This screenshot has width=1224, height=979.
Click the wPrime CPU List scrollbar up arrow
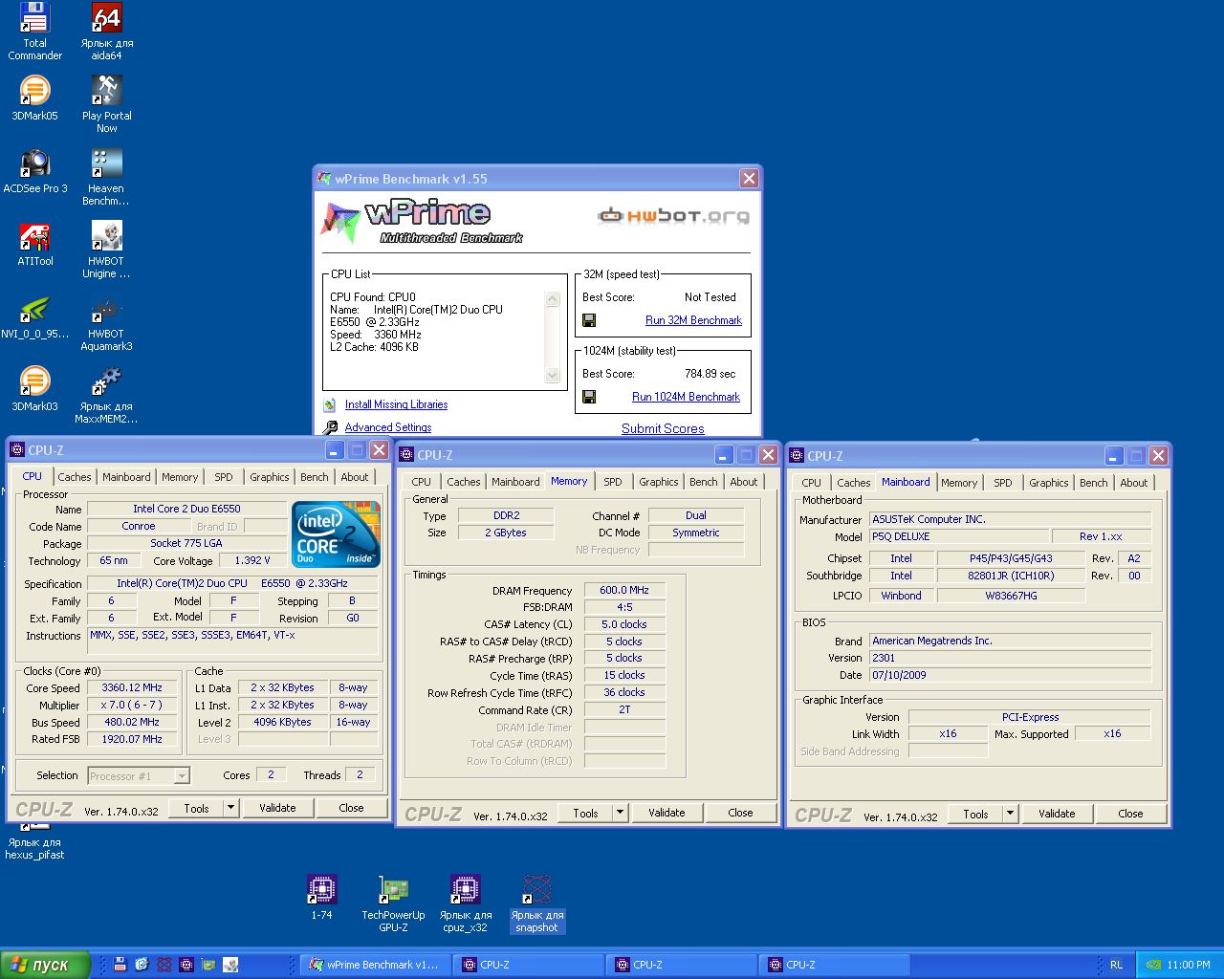coord(552,299)
